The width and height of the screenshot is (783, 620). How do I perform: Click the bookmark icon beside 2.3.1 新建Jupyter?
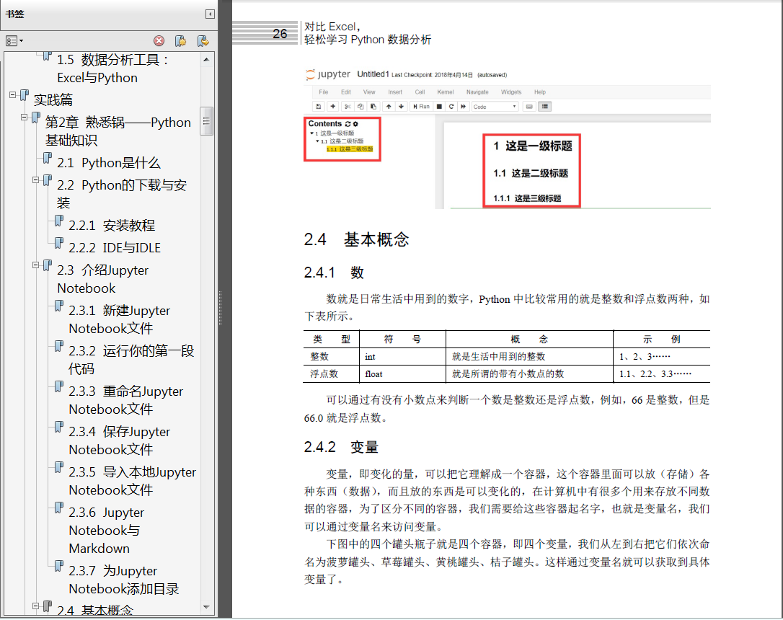59,306
